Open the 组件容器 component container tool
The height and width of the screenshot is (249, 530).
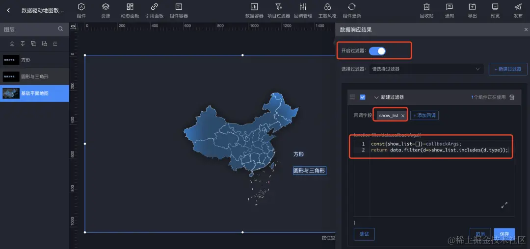pos(179,10)
